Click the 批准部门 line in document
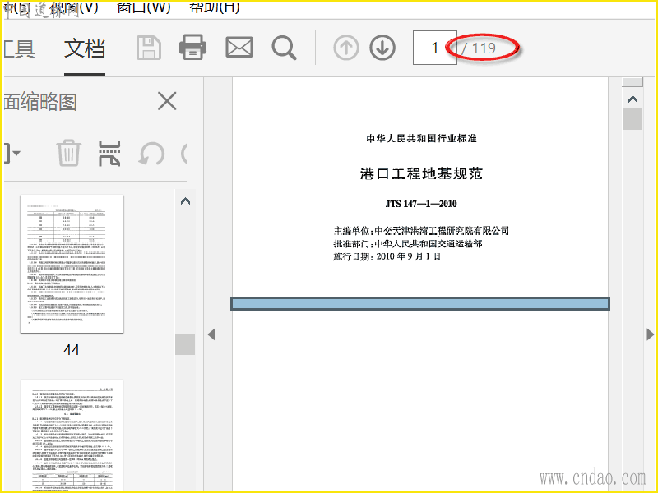658x493 pixels. coord(407,243)
